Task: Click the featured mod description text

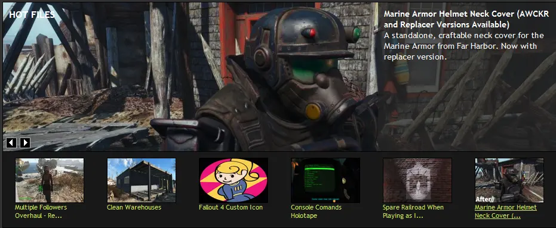Action: (464, 46)
